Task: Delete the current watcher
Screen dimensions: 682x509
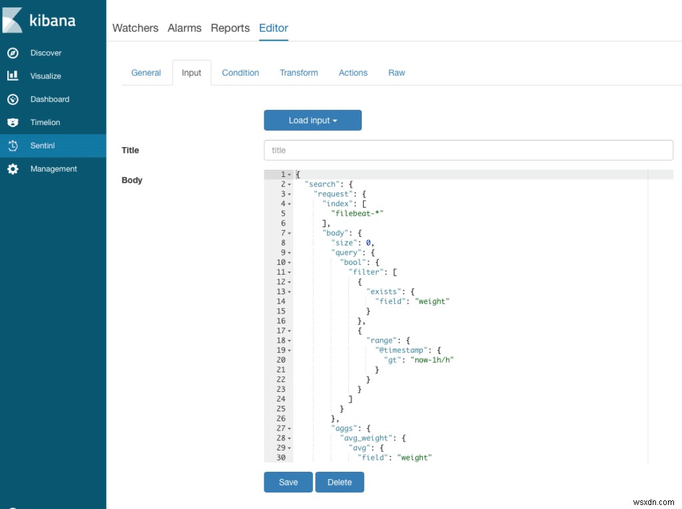Action: [340, 482]
